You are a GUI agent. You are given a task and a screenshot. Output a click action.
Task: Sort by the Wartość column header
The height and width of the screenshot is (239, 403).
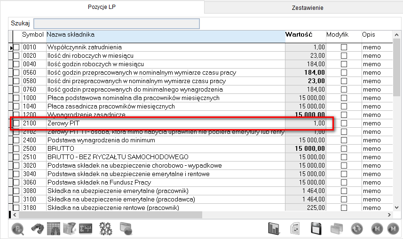299,35
